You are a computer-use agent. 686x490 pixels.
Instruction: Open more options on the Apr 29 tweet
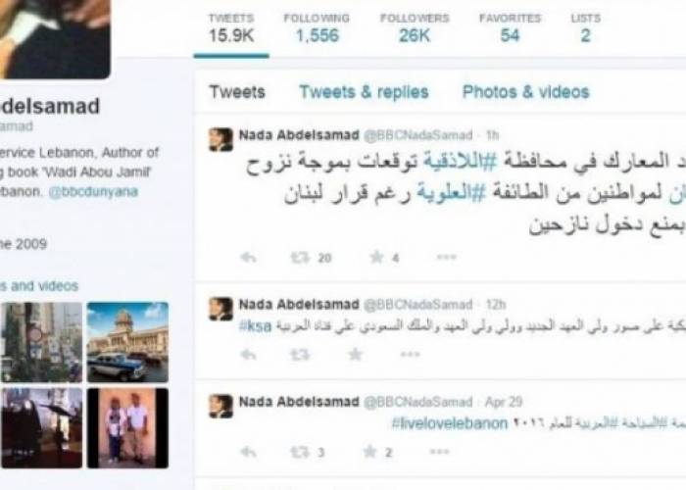pos(440,452)
